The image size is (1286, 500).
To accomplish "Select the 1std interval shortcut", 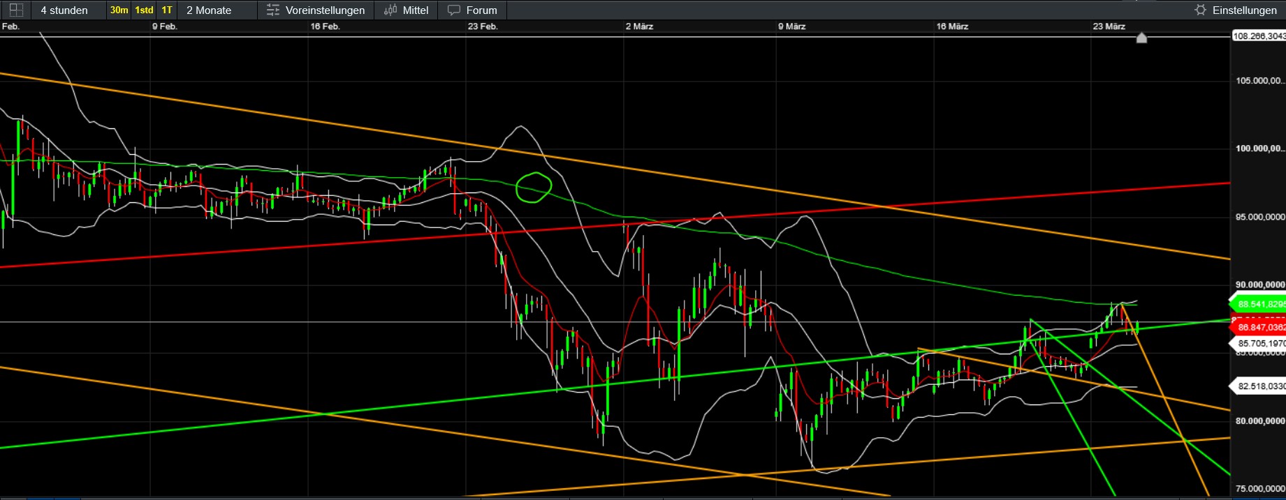I will (144, 10).
